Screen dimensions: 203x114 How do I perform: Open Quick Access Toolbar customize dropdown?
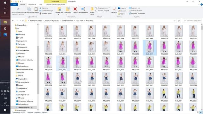tap(21, 2)
